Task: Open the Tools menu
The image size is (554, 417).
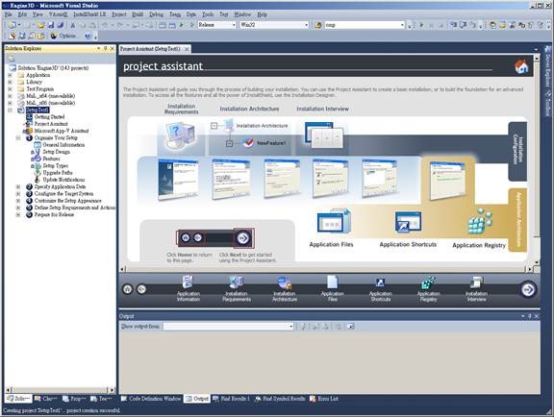Action: click(208, 14)
